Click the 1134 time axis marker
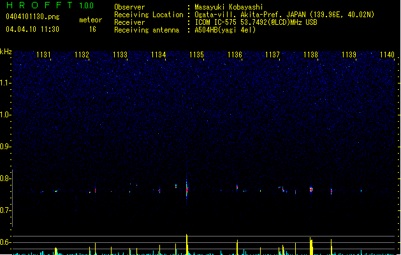 point(159,55)
